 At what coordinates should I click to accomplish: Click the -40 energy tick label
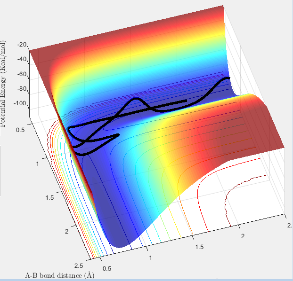point(22,59)
